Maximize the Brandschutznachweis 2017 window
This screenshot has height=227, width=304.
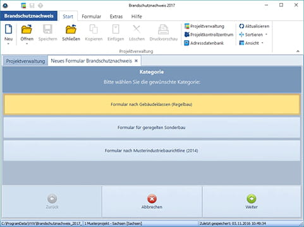tap(281, 5)
